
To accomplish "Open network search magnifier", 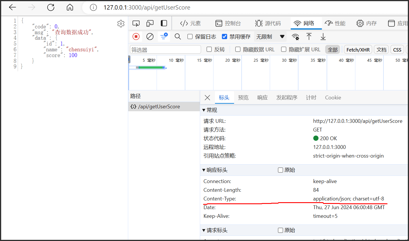I will pos(178,36).
